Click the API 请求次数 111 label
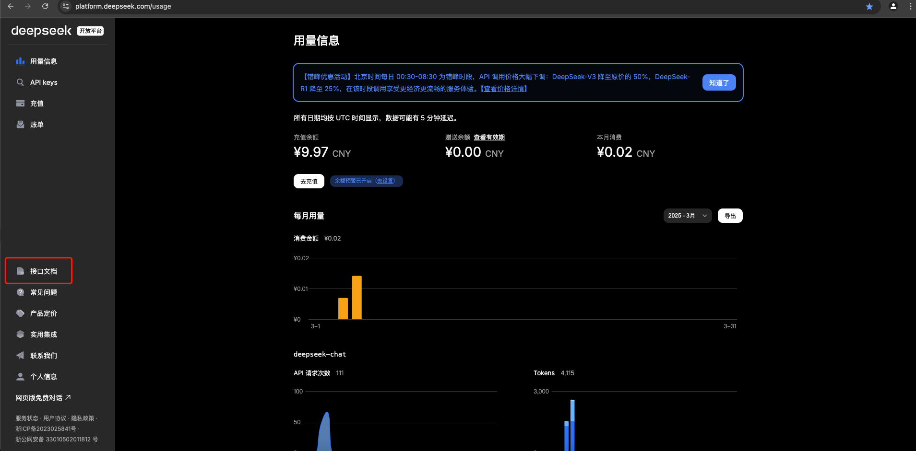Image resolution: width=916 pixels, height=451 pixels. point(319,373)
